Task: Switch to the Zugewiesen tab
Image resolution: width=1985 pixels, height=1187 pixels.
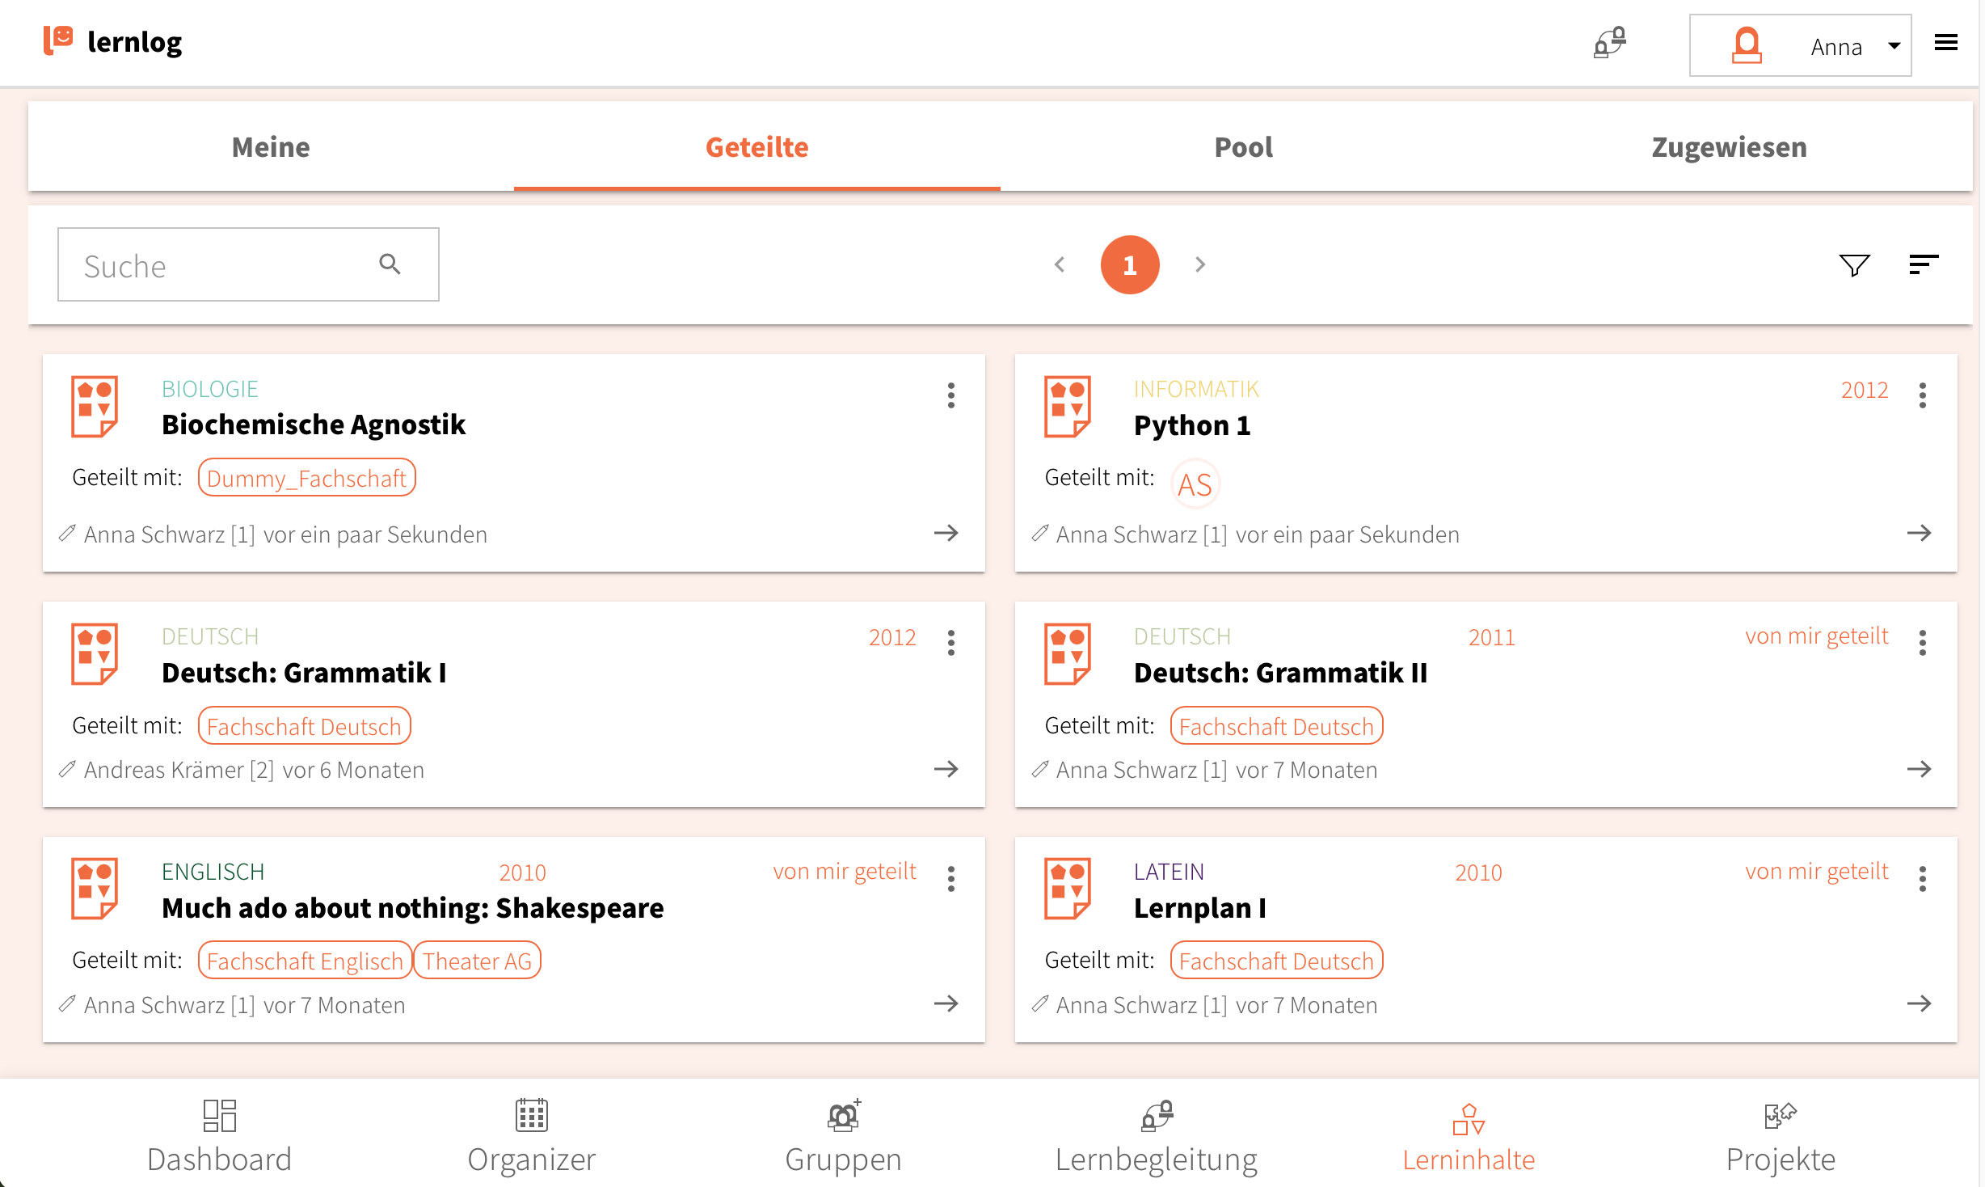Action: tap(1729, 147)
